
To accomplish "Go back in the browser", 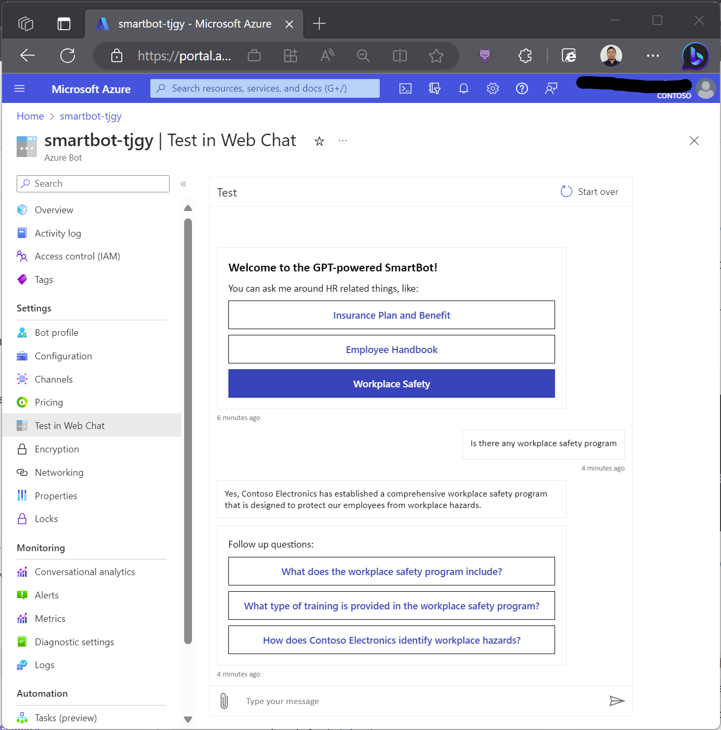I will 27,55.
